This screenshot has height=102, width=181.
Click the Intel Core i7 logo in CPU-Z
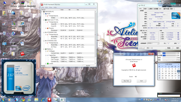point(176,16)
